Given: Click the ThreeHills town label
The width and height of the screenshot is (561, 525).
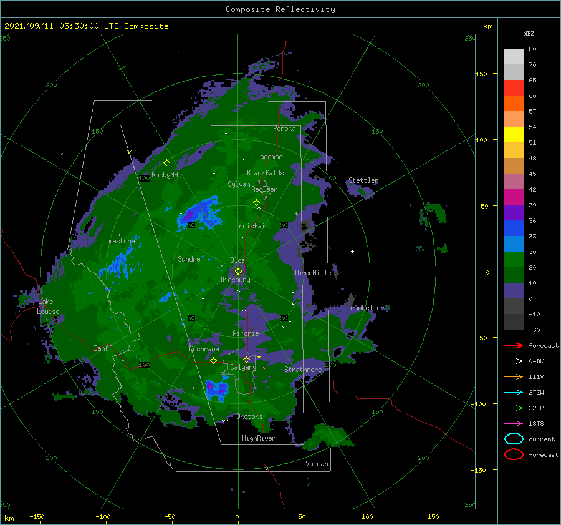Looking at the screenshot, I should [x=312, y=273].
